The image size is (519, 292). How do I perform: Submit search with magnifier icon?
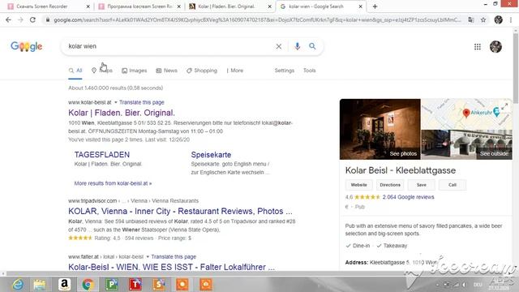[312, 46]
